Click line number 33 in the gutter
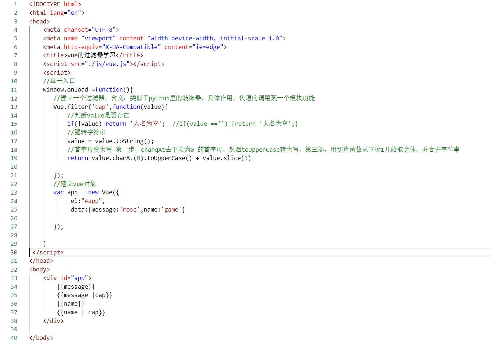Screen dimensions: 491x342 tap(14, 278)
